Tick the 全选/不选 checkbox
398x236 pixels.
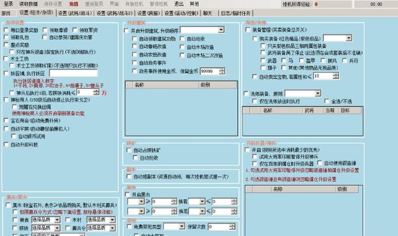(326, 102)
